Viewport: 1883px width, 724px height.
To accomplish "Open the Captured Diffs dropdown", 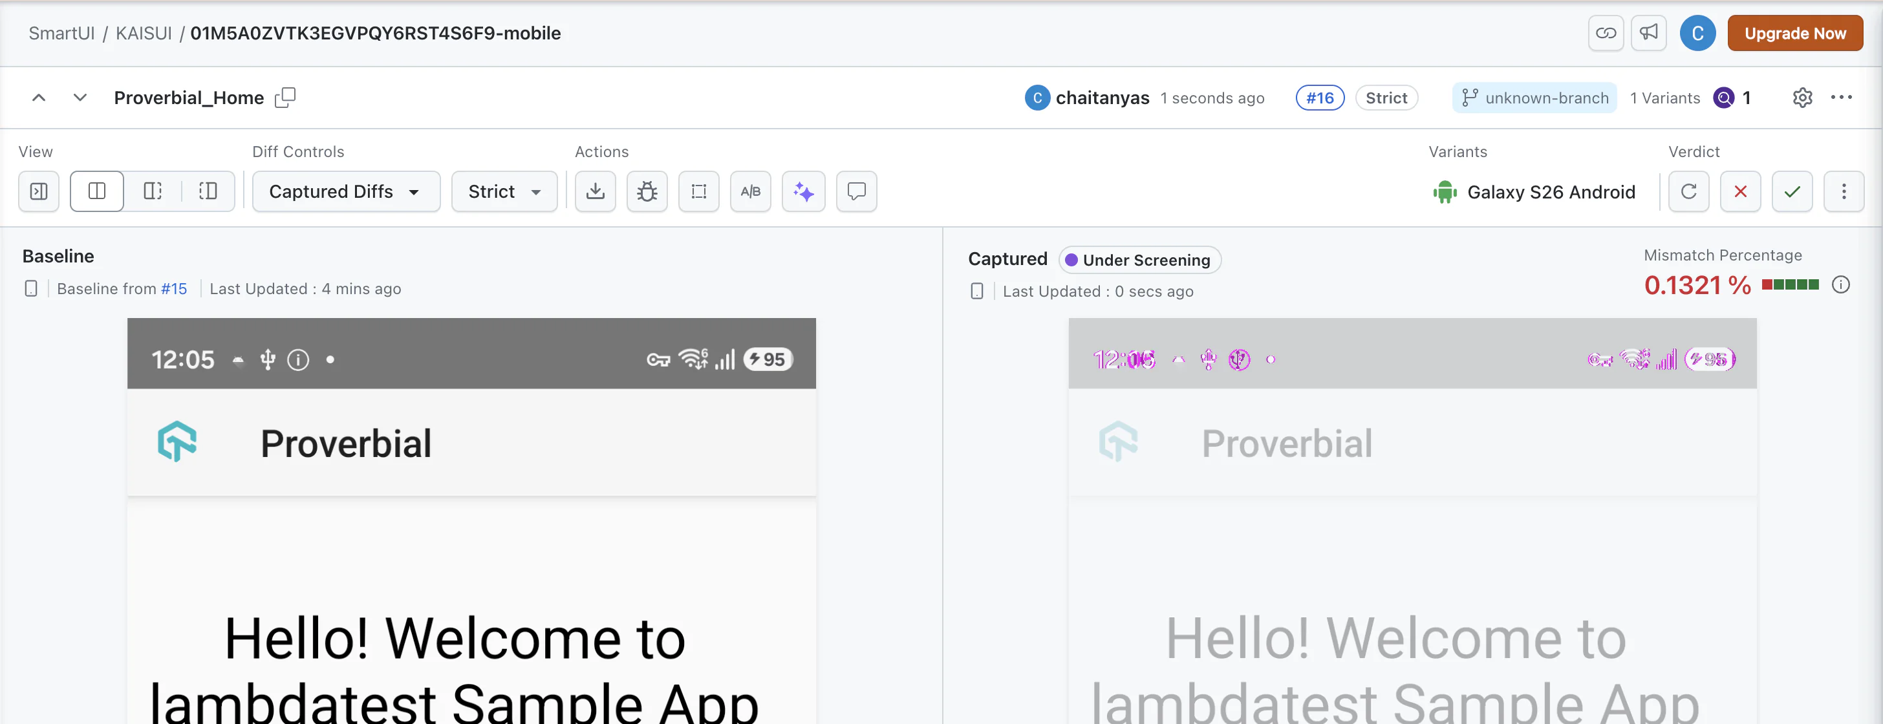I will (346, 191).
